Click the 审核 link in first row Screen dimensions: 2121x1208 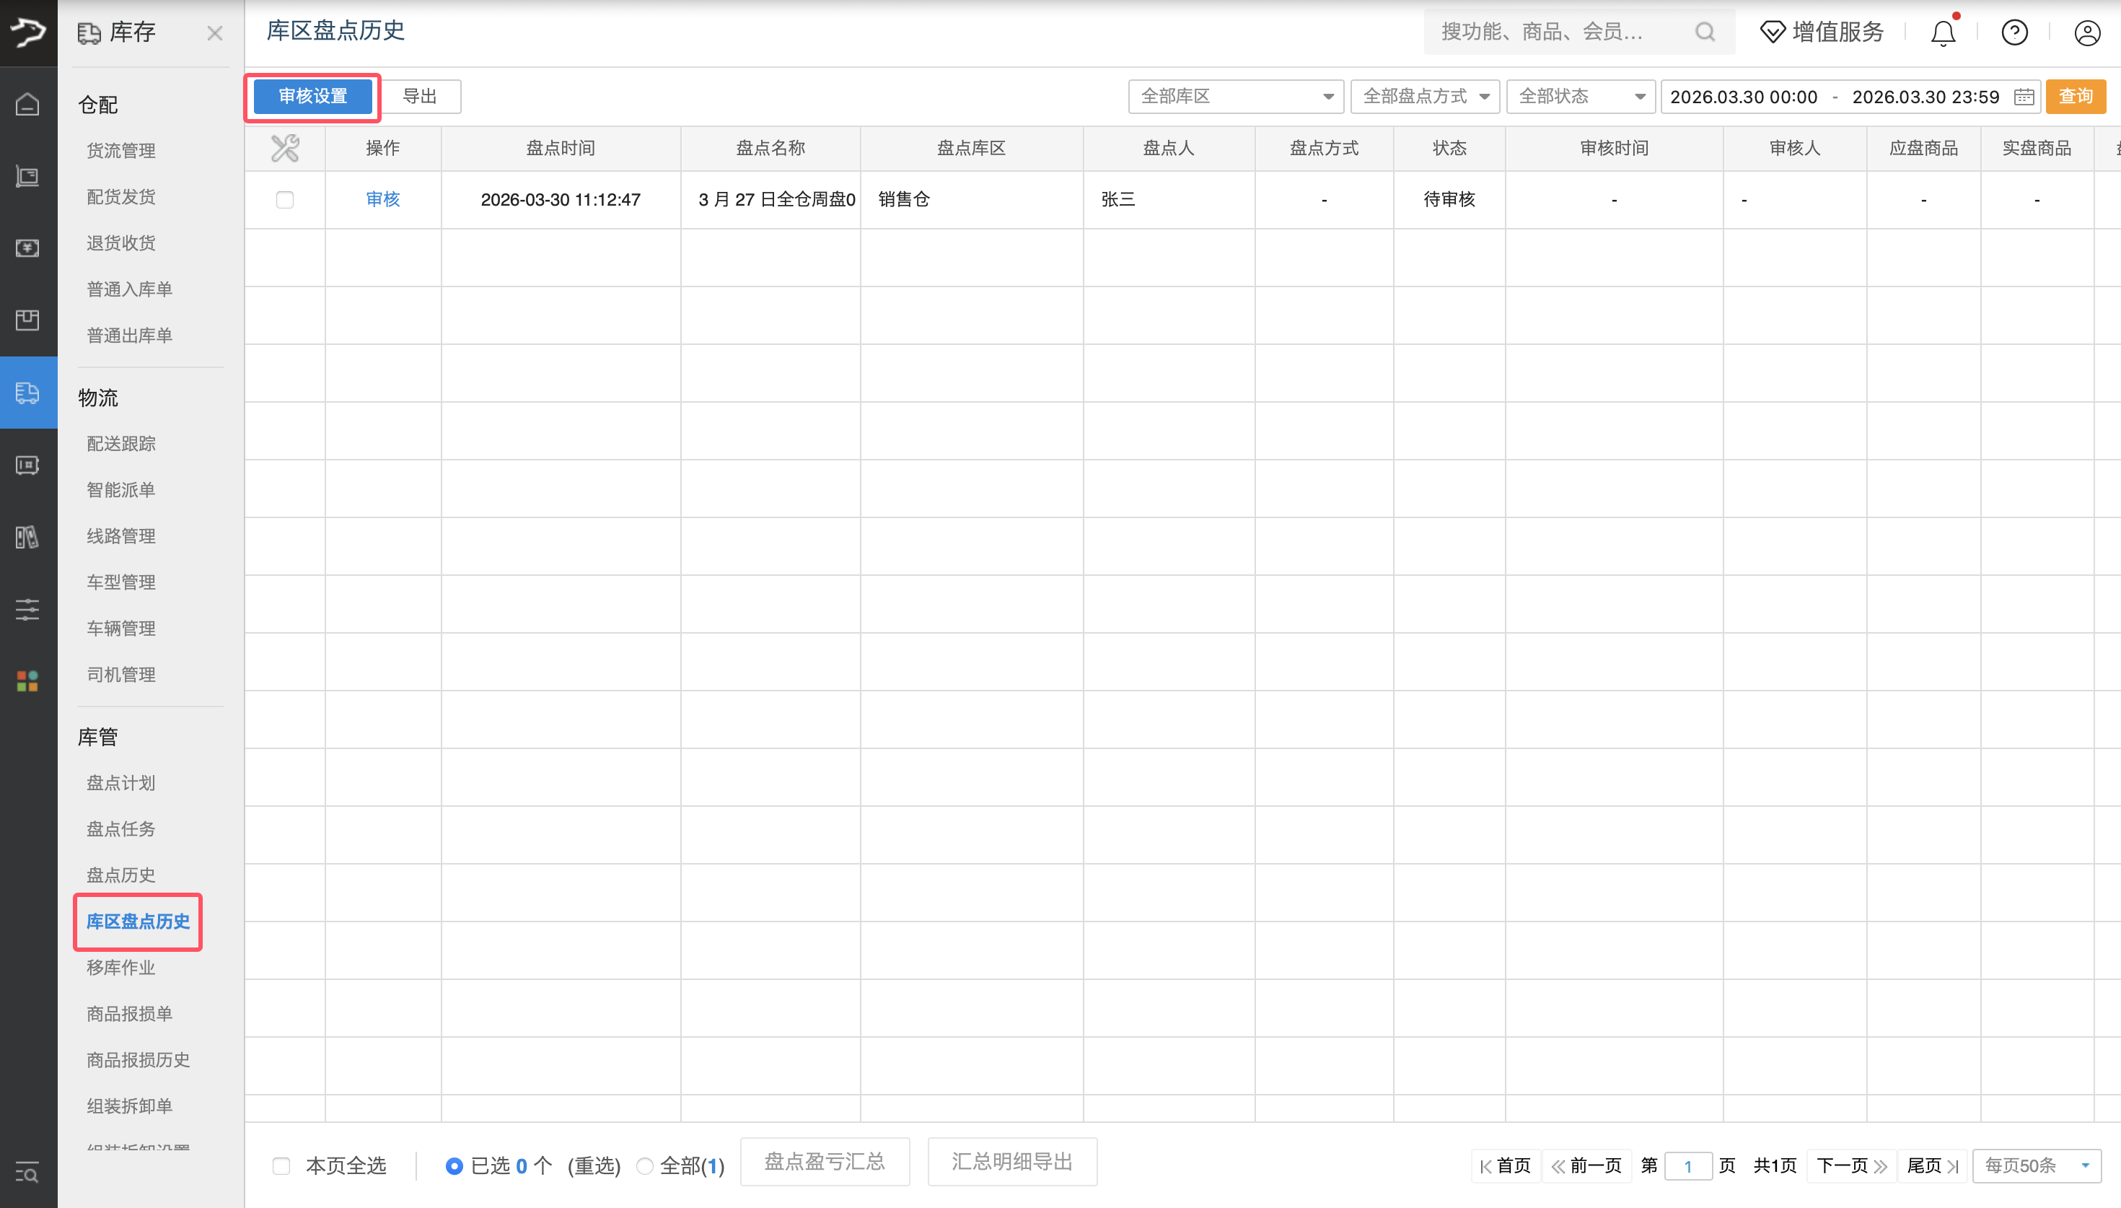pos(382,199)
